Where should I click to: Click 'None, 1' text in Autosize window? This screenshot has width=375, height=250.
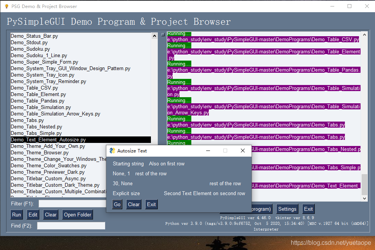click(x=121, y=173)
